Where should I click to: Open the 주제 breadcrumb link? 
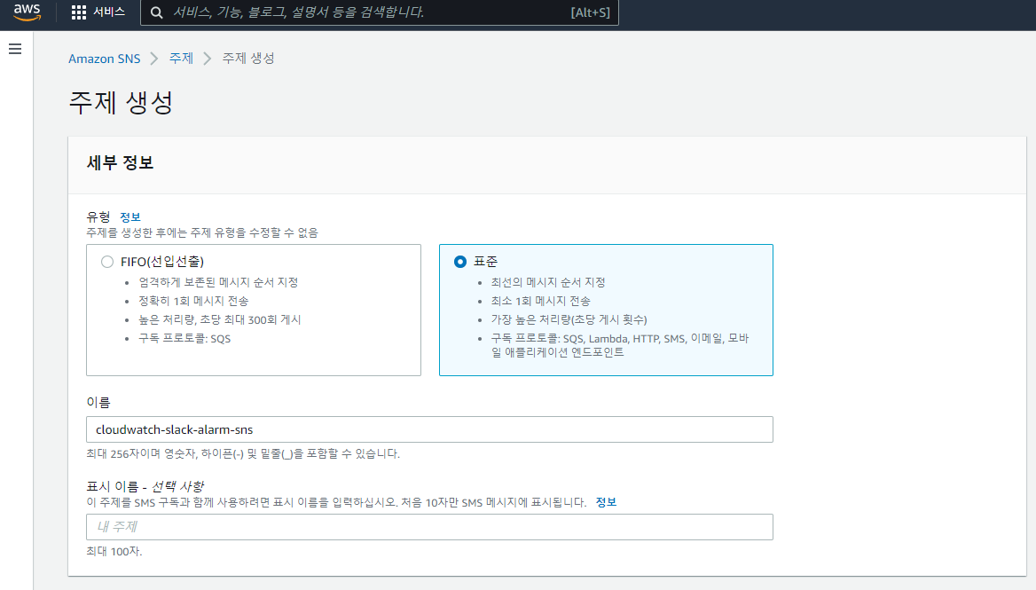pyautogui.click(x=181, y=59)
